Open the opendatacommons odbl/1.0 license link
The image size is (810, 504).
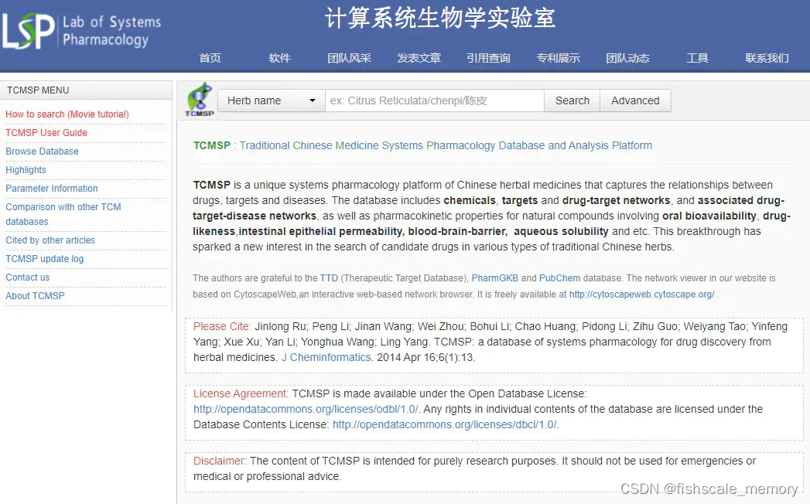(x=306, y=409)
